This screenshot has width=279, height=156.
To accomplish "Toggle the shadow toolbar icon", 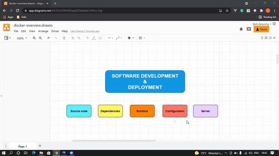I will (100, 38).
